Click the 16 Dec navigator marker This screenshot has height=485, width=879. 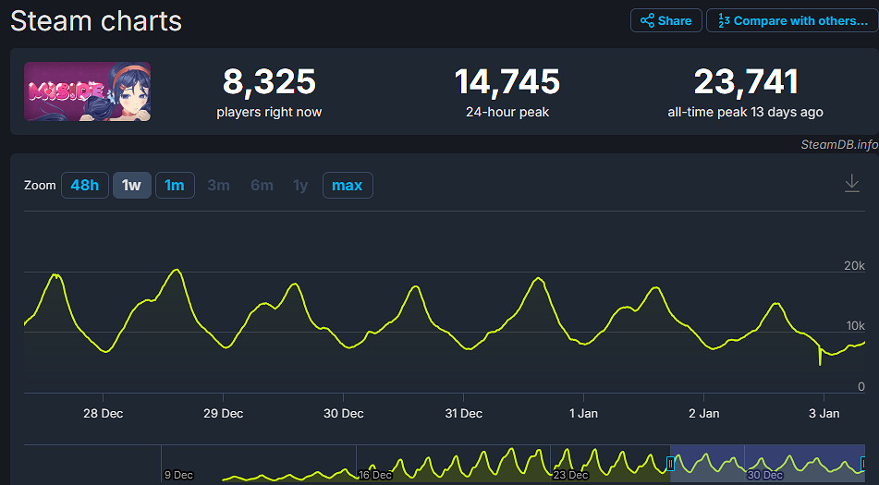pos(374,475)
